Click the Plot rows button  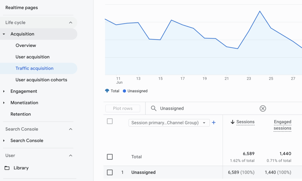123,108
